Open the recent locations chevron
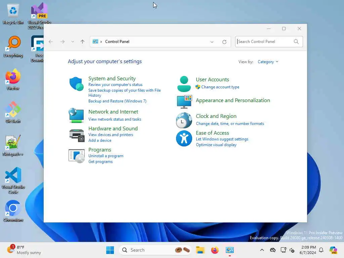This screenshot has width=344, height=258. tap(73, 42)
